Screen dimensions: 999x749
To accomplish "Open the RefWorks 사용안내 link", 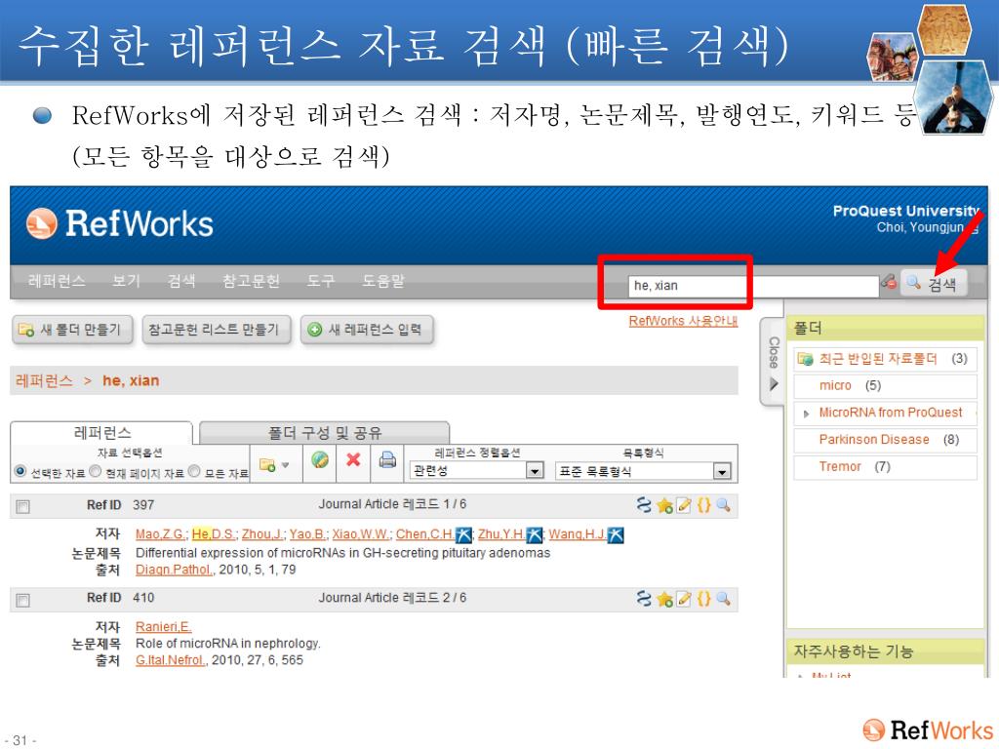I will 683,321.
